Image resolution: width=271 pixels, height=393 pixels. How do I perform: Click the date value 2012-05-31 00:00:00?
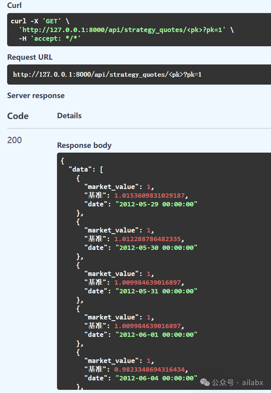156,291
